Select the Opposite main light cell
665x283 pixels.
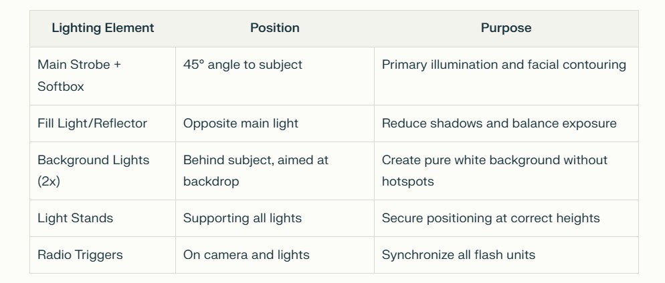pyautogui.click(x=275, y=123)
